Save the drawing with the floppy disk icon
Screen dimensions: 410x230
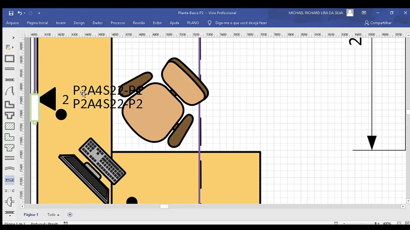[x=11, y=13]
